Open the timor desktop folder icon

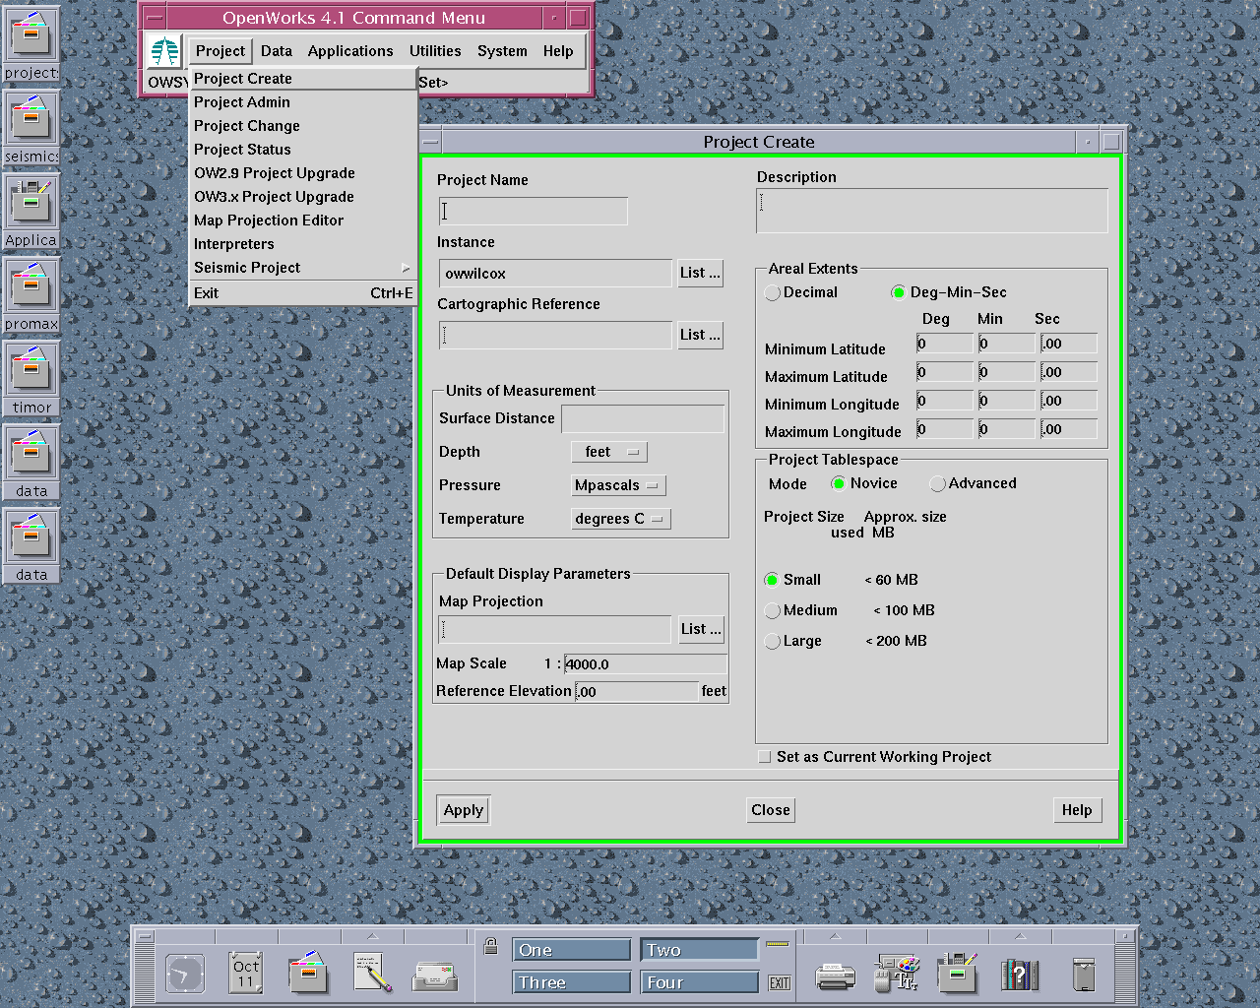coord(31,369)
